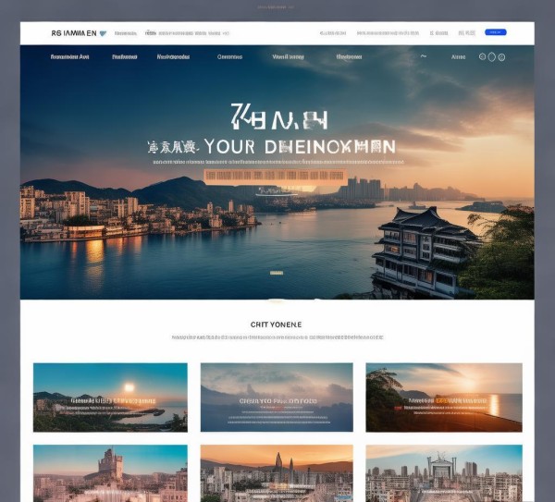The image size is (555, 502).
Task: Click the hero search field below the YOUR headline
Action: point(274,175)
